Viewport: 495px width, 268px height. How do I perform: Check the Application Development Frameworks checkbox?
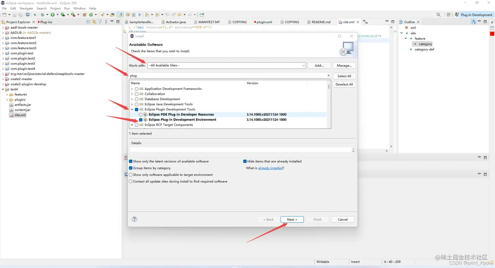pos(137,89)
